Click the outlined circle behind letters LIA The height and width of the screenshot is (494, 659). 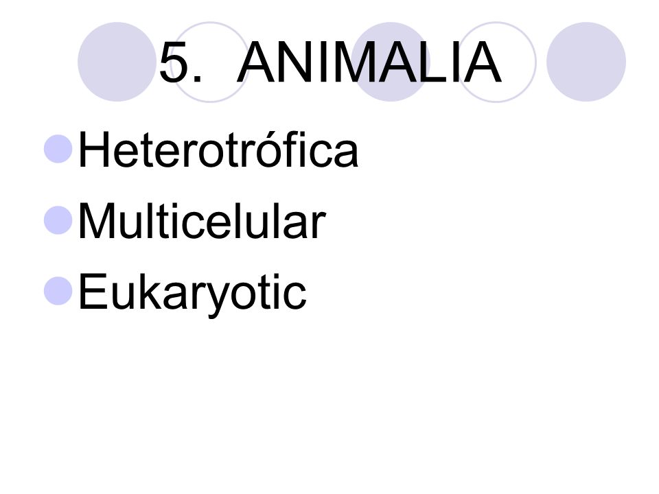click(496, 62)
